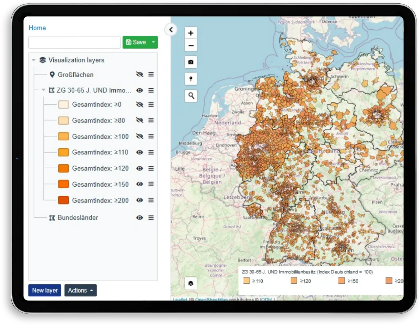420x325 pixels.
Task: Open the Bundesländer layer hamburger menu
Action: (151, 218)
